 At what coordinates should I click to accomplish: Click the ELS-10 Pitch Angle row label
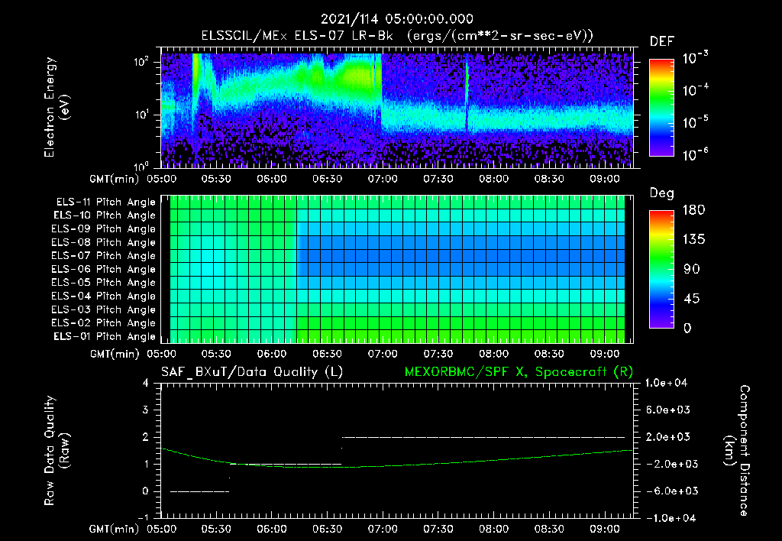pyautogui.click(x=105, y=215)
